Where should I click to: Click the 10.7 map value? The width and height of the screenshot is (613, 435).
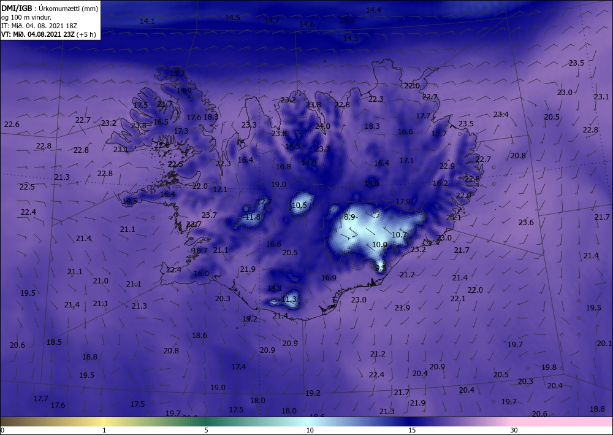coord(399,235)
